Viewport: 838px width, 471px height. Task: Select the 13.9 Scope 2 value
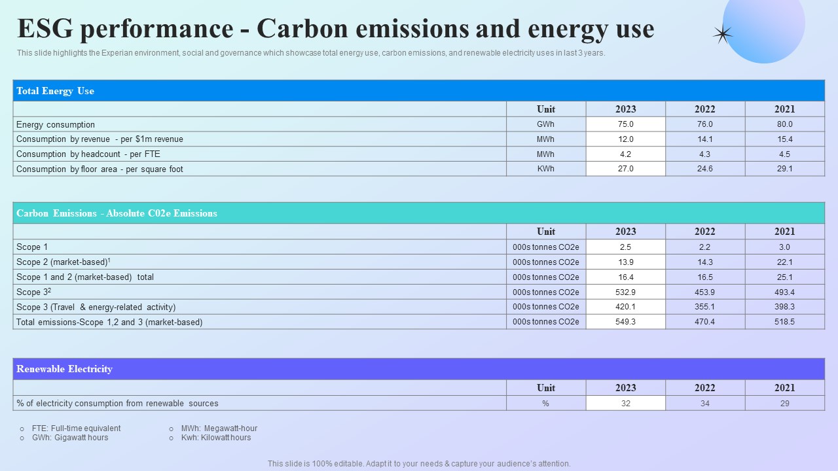tap(626, 262)
